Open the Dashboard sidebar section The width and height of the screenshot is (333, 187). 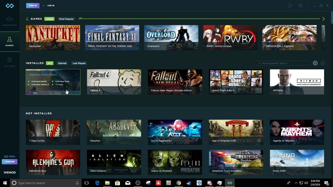pos(10,22)
